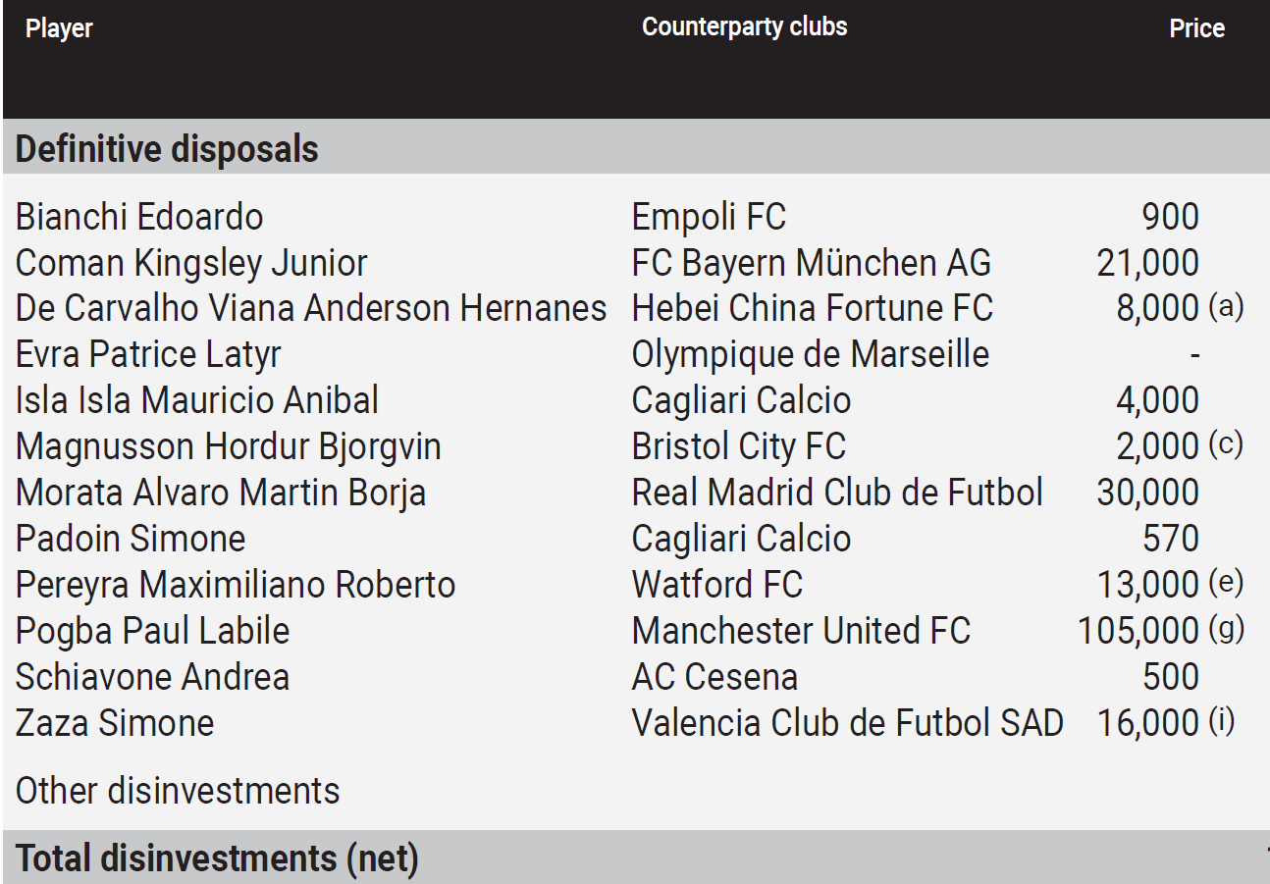
Task: Select Coman Kingsley Junior row
Action: [635, 263]
